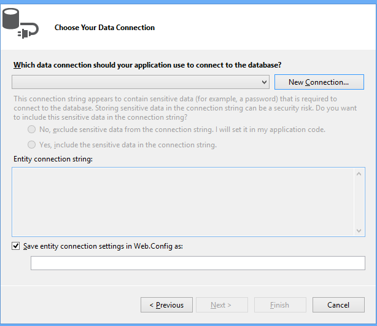The width and height of the screenshot is (377, 326).
Task: Click the 'Which data connection' question label
Action: tap(147, 65)
